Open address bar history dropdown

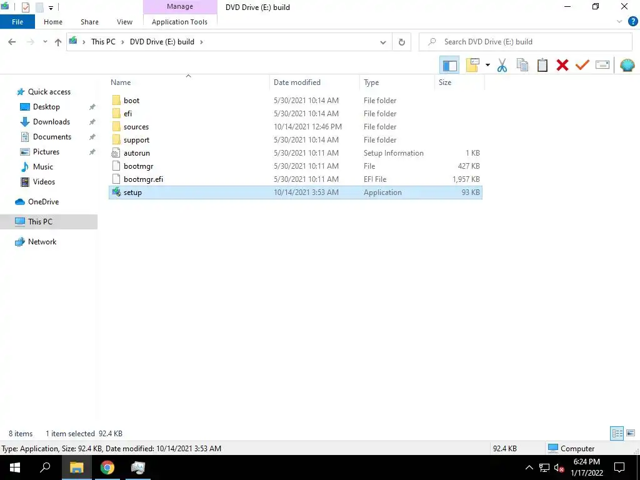click(x=383, y=42)
